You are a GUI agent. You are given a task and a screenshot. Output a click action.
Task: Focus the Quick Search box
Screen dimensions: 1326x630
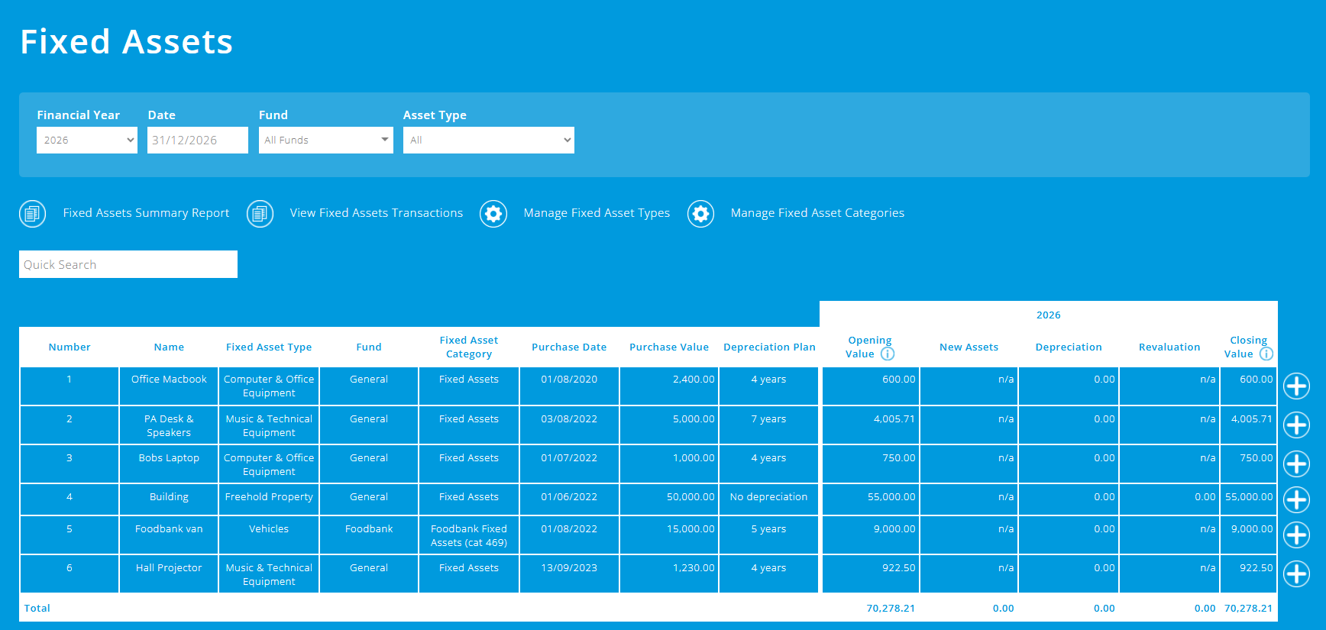click(x=128, y=264)
